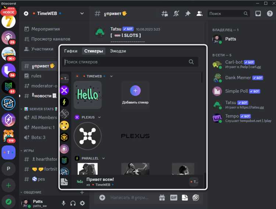This screenshot has width=276, height=209.
Task: Toggle microphone mute
Action: pyautogui.click(x=64, y=203)
